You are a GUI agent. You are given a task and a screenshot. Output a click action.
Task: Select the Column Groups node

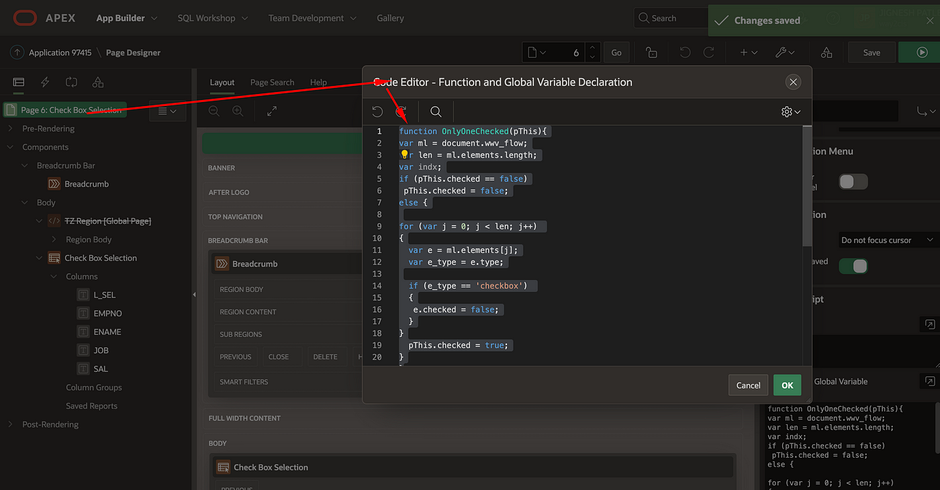click(94, 387)
